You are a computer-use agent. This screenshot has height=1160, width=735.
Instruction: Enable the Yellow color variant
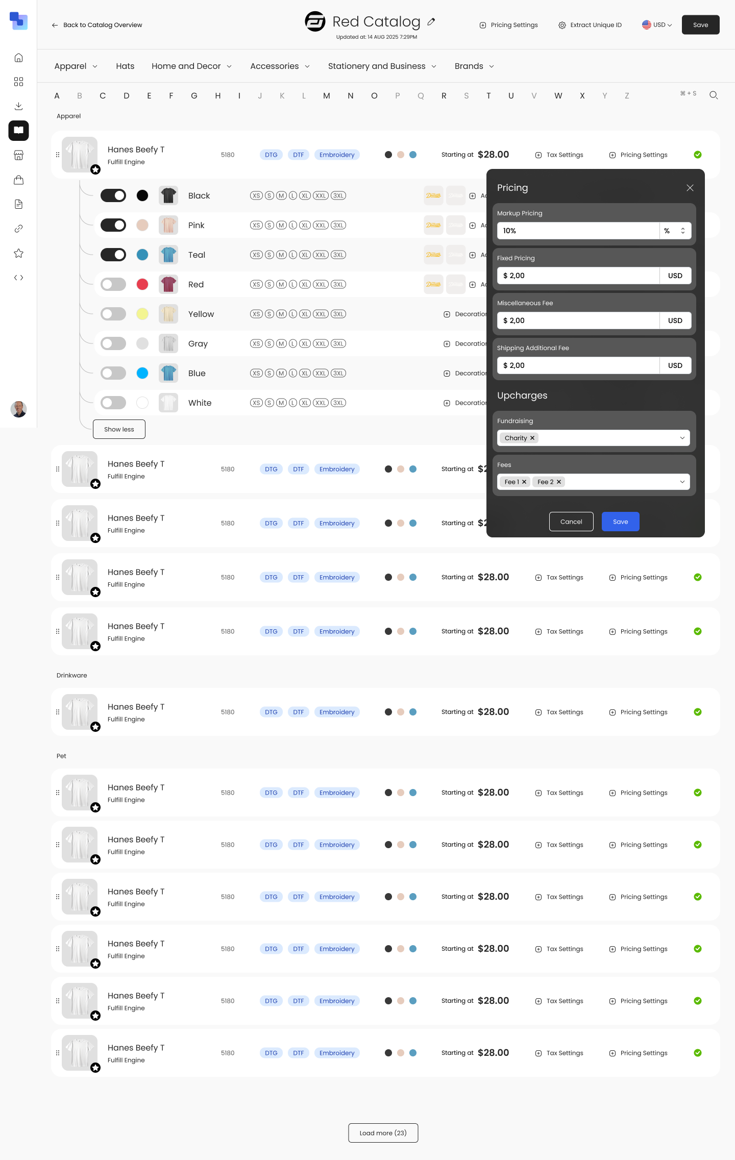[x=113, y=314]
